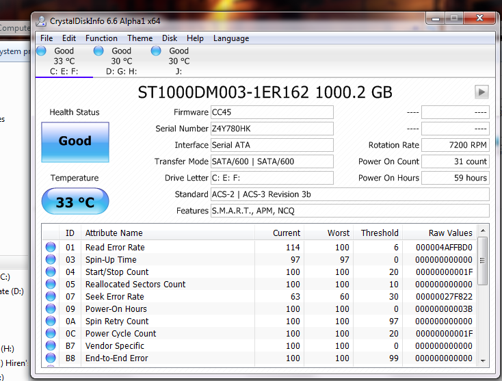Click the Serial Number field Z4Y780HK
The width and height of the screenshot is (502, 381).
(x=272, y=129)
